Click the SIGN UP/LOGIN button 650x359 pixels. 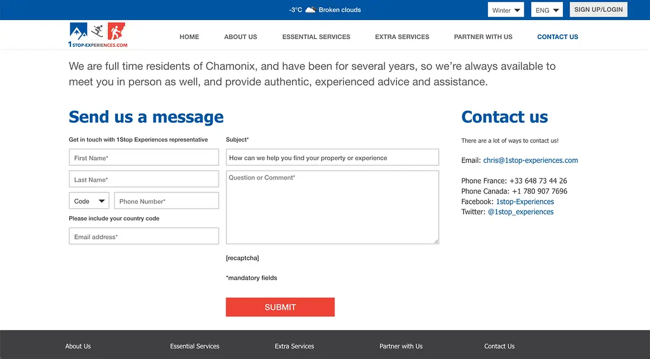click(x=598, y=9)
